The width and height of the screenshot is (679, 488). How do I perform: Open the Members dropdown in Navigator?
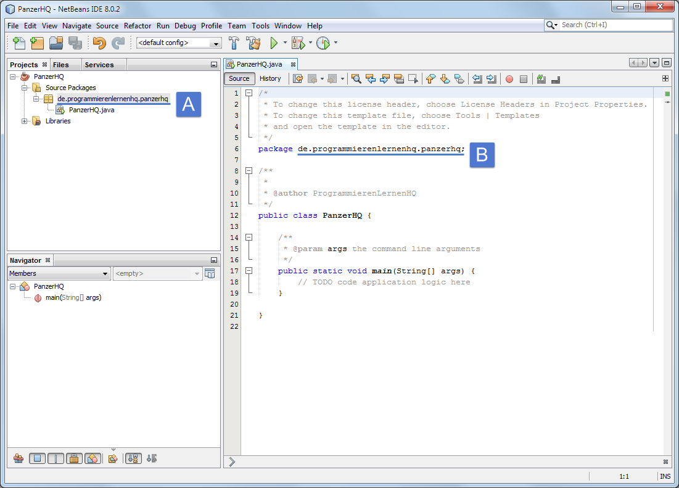click(x=59, y=274)
